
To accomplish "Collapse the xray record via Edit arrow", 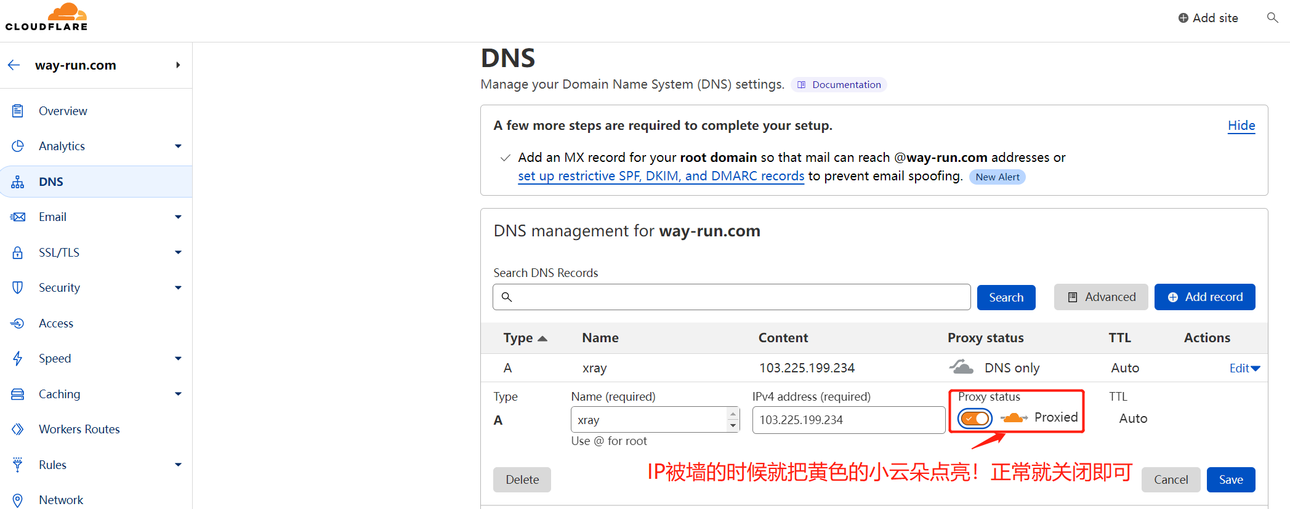I will tap(1256, 369).
